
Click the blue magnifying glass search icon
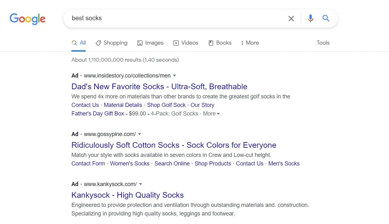pos(326,18)
